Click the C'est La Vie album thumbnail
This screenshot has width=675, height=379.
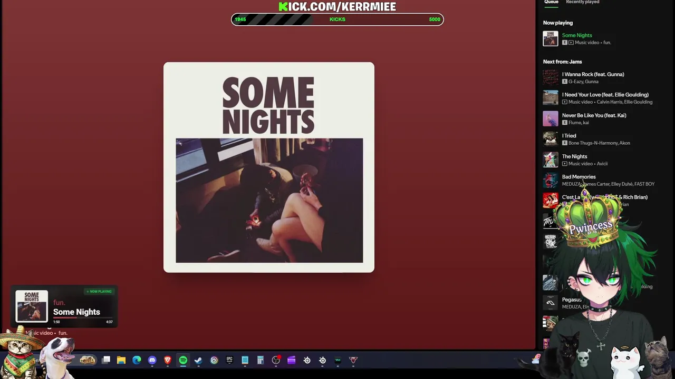click(551, 201)
